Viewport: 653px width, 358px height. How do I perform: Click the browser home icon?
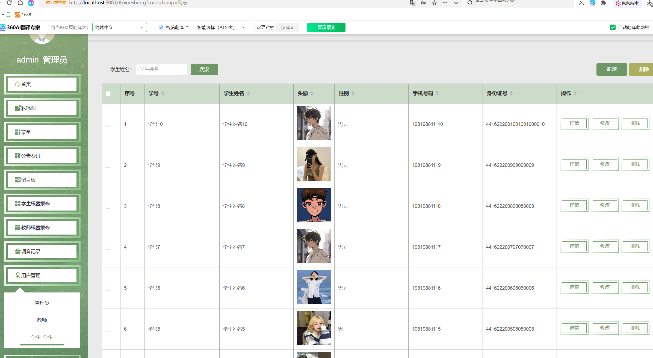(20, 3)
